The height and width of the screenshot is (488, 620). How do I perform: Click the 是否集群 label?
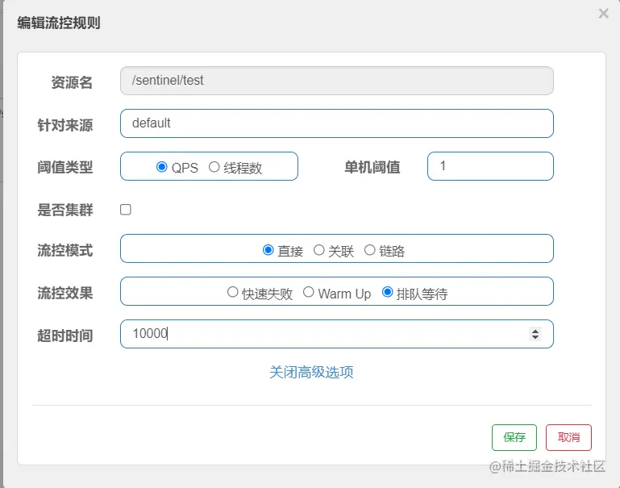65,210
